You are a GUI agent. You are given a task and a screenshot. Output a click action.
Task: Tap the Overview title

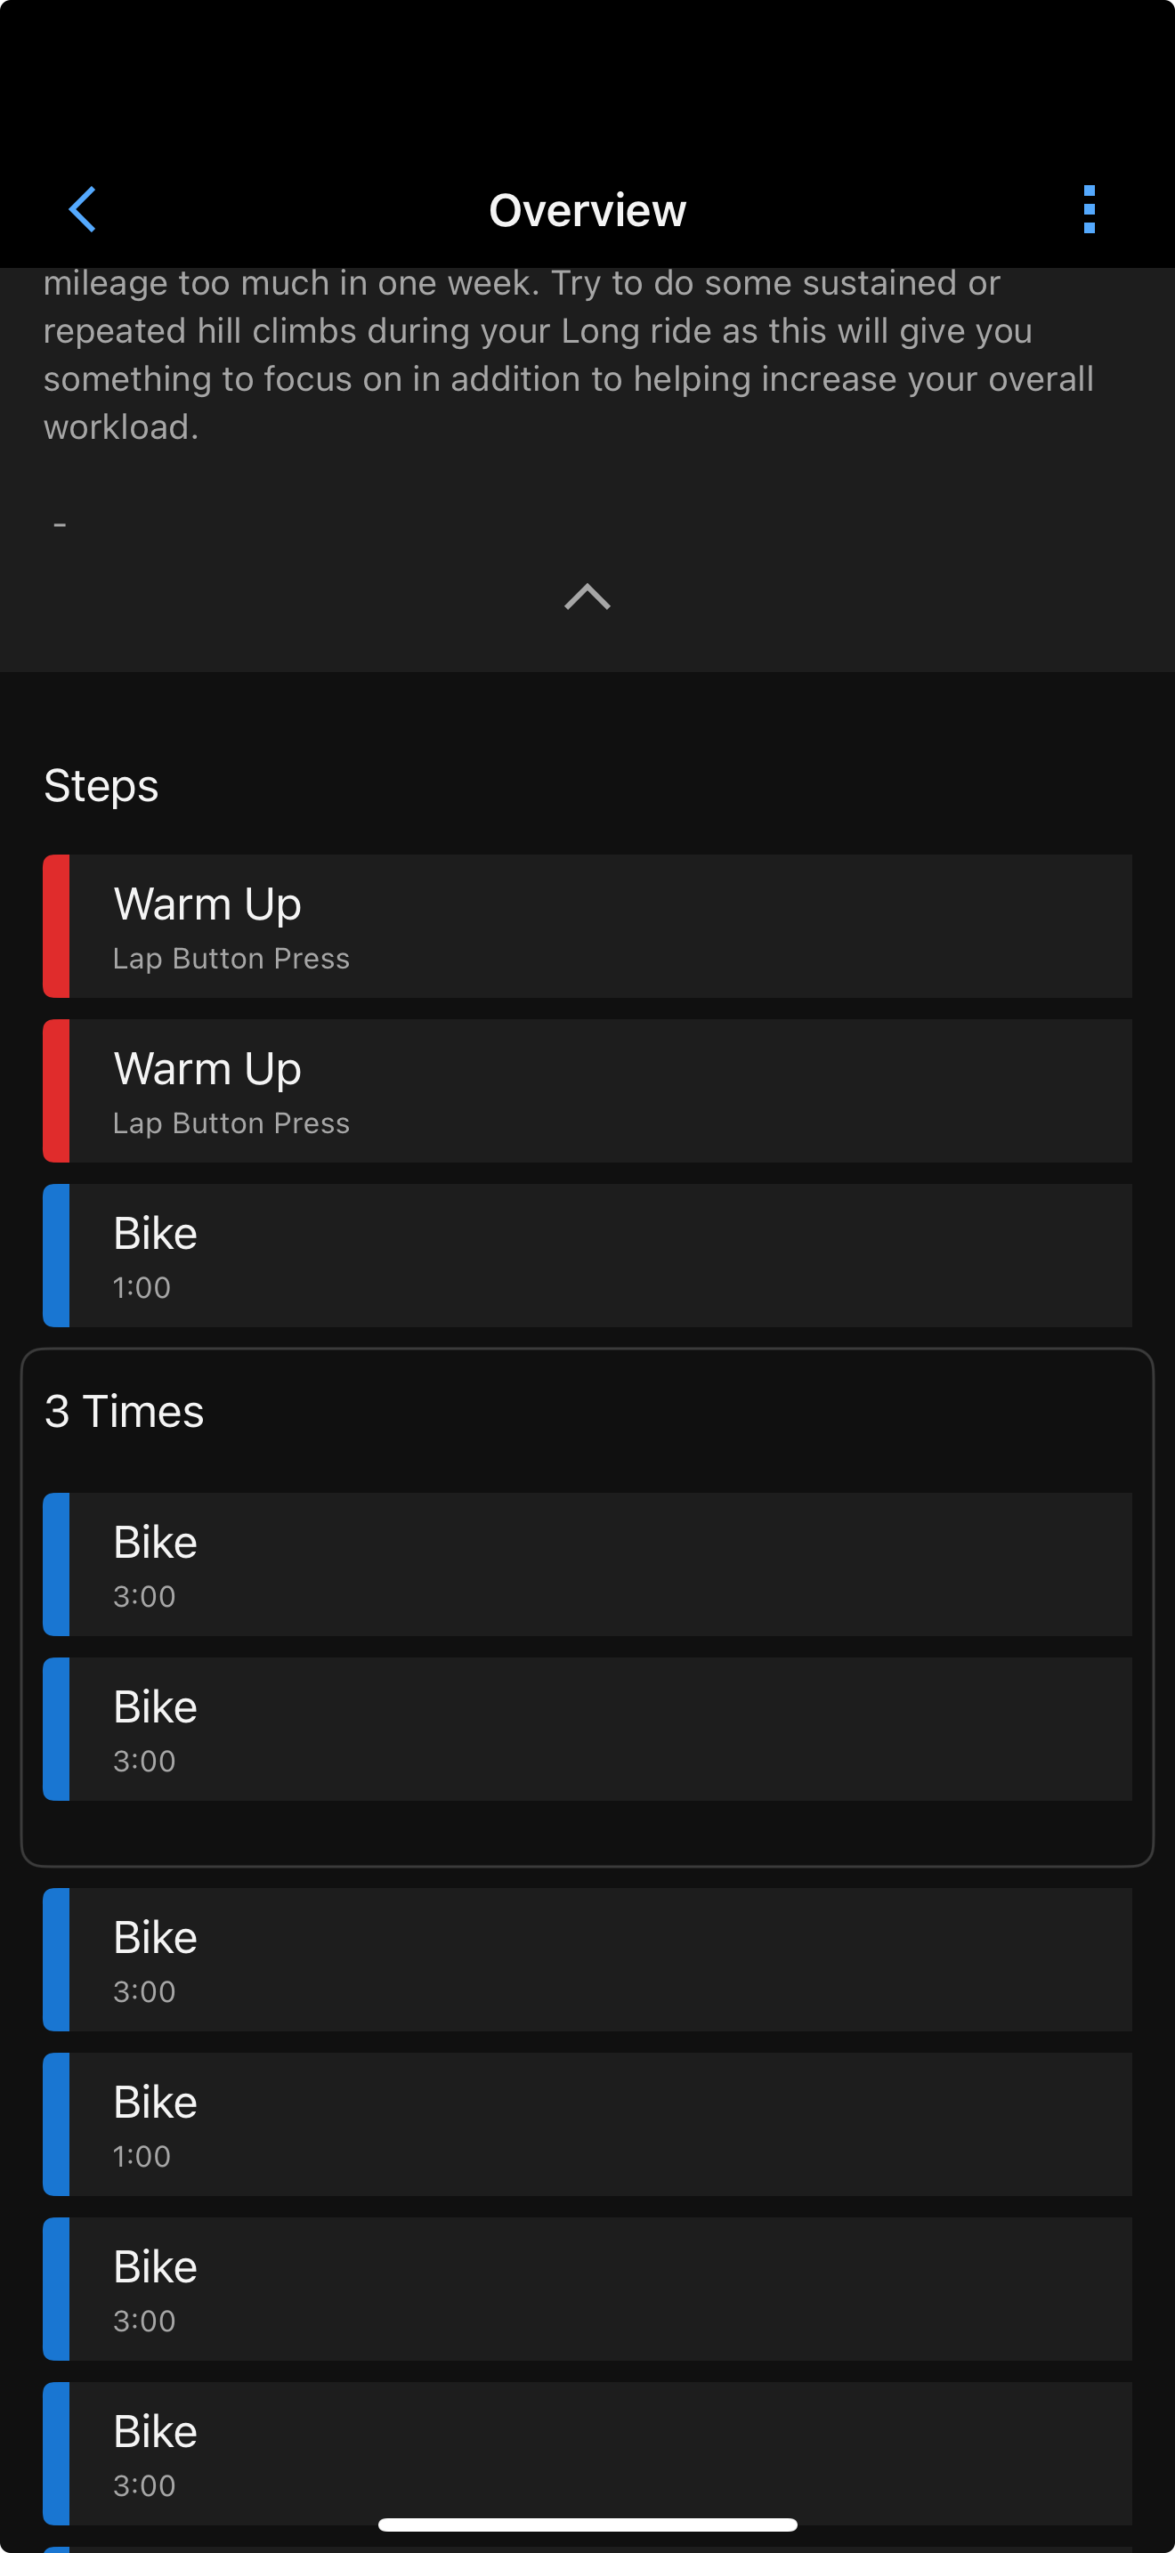(x=587, y=210)
